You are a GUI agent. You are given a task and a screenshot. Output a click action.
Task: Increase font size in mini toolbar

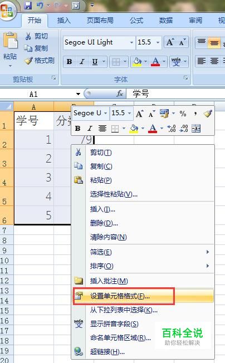click(139, 114)
